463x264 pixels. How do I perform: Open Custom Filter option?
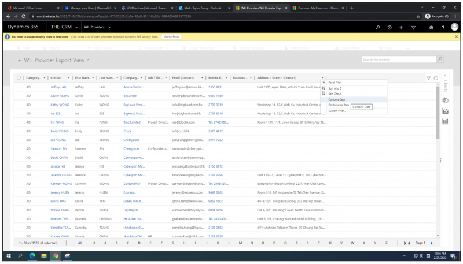pos(337,111)
